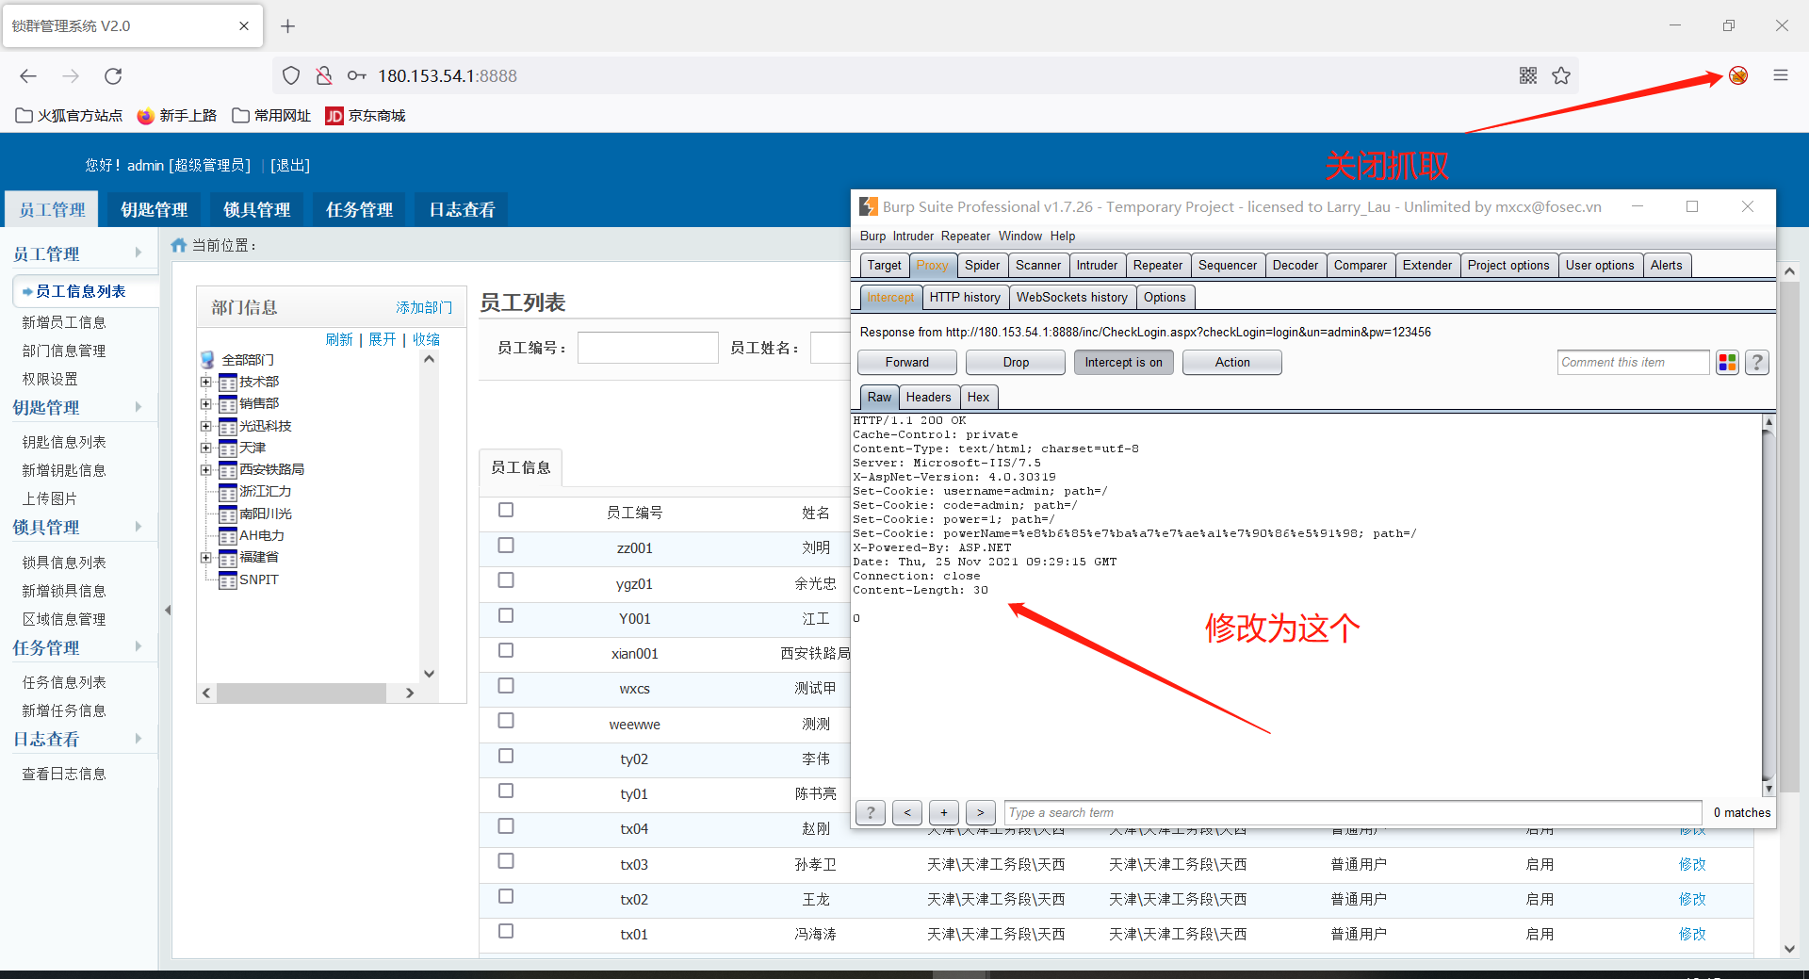
Task: Expand the 福建省 department node
Action: tap(205, 558)
